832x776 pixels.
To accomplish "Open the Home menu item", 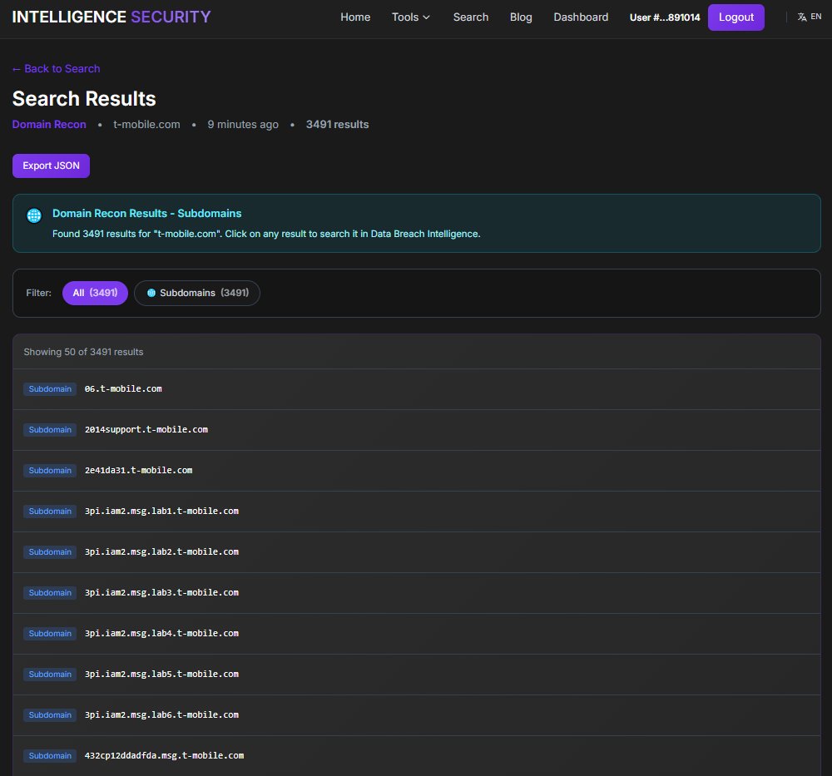I will coord(355,17).
